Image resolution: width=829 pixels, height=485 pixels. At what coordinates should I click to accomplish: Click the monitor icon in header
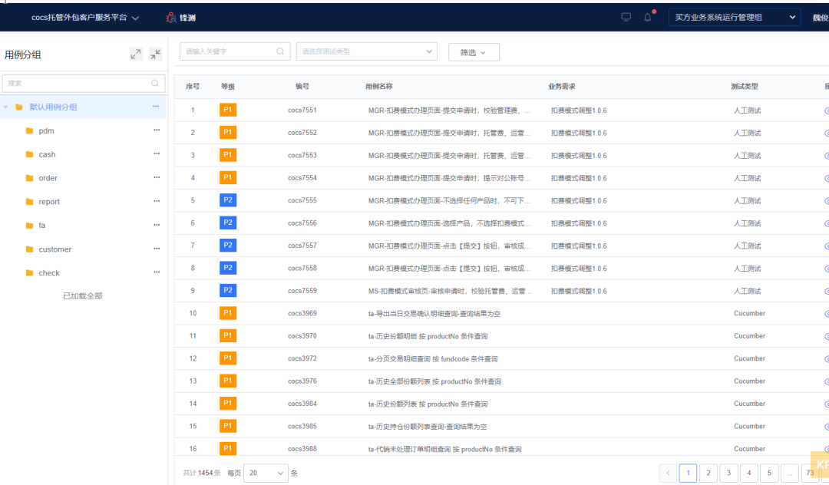click(626, 18)
